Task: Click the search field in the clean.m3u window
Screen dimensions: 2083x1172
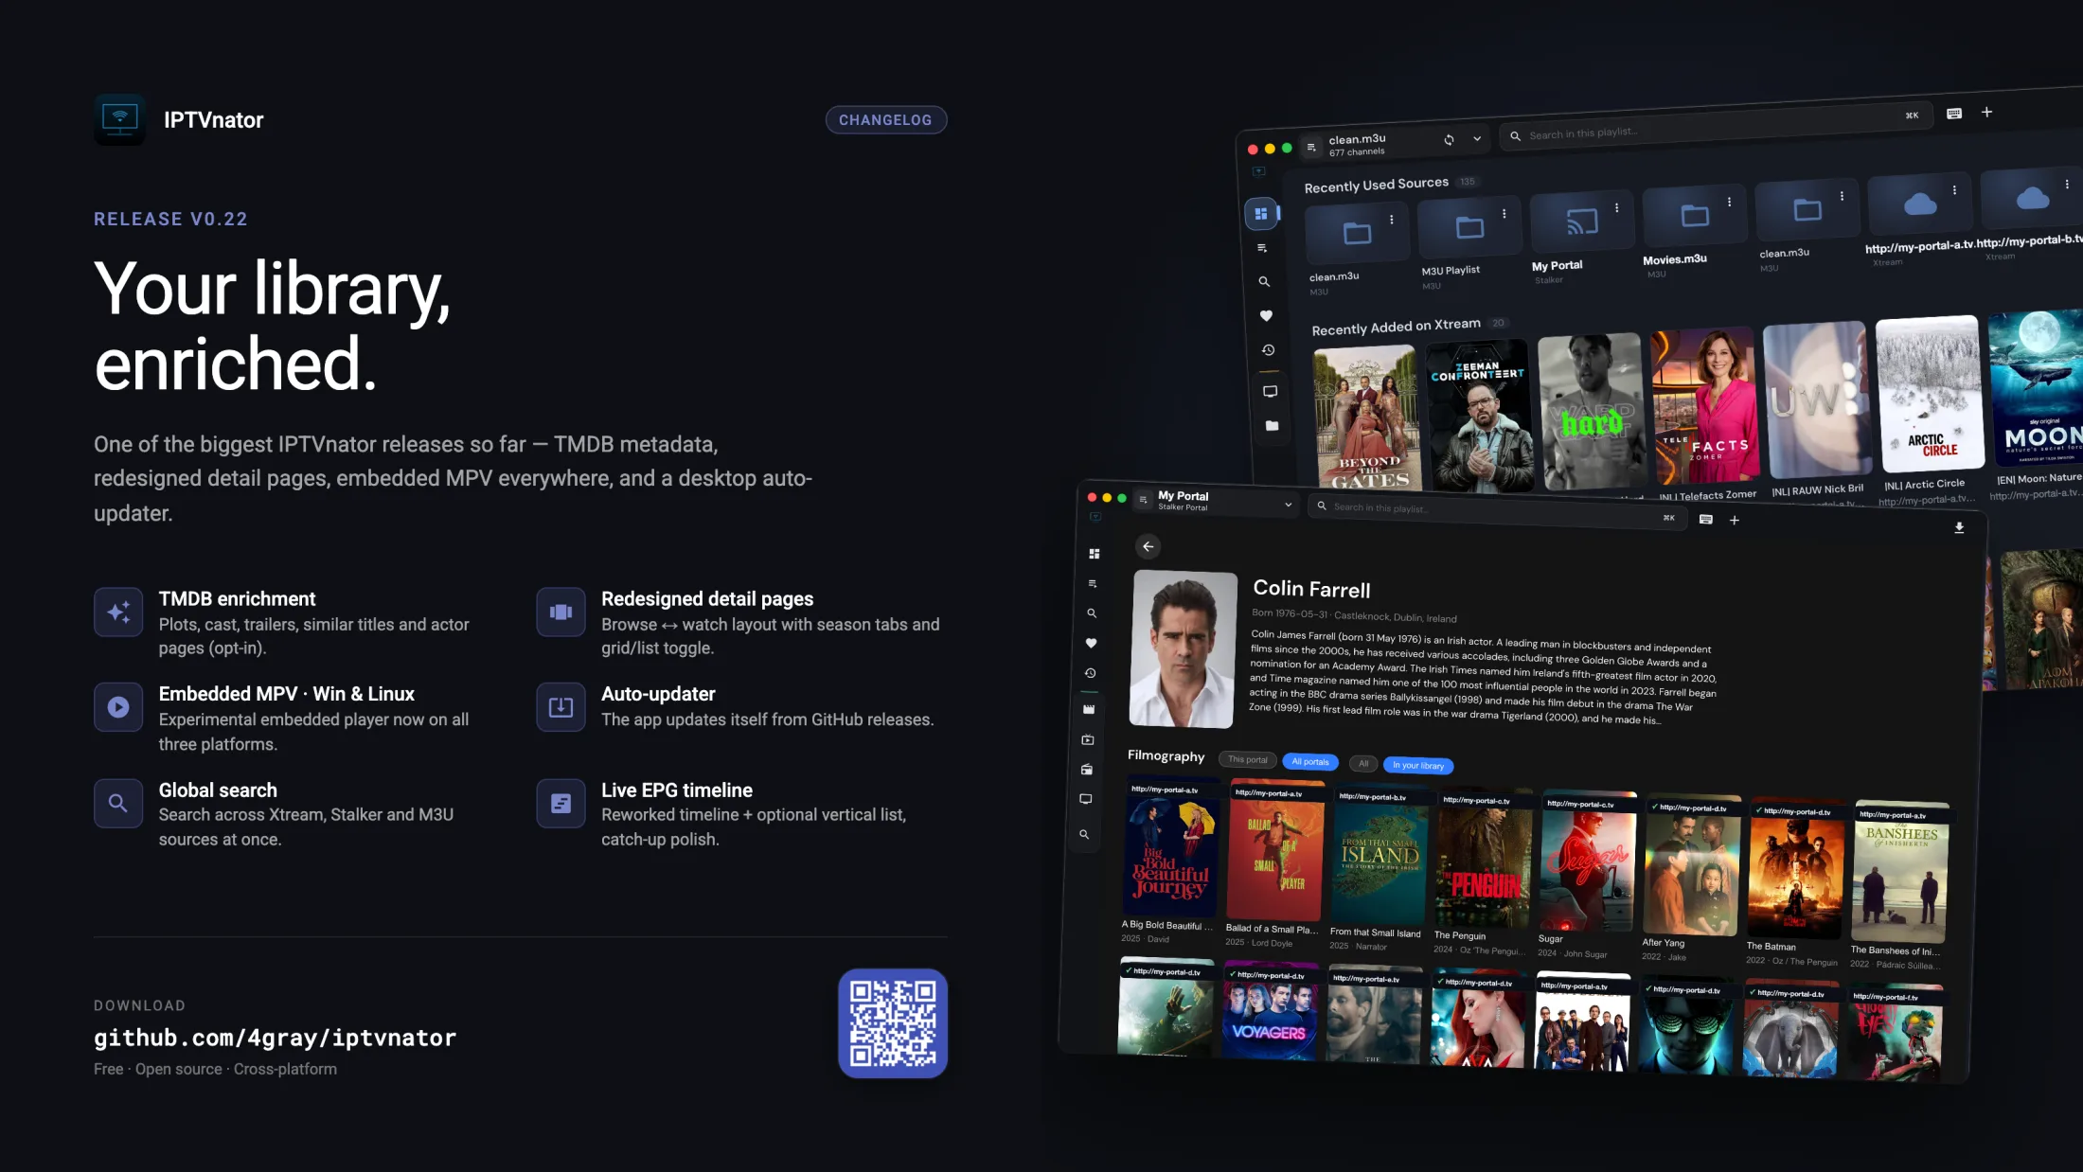Action: tap(1714, 126)
